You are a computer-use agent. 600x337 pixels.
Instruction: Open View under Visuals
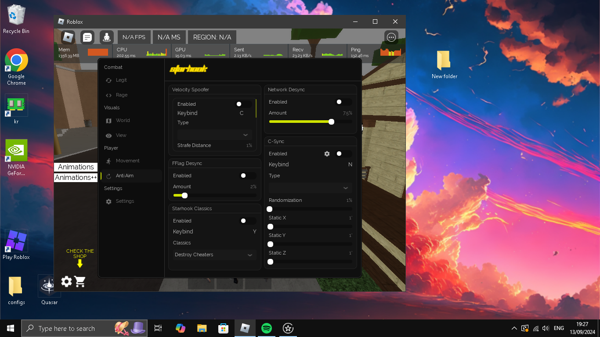[x=121, y=136]
